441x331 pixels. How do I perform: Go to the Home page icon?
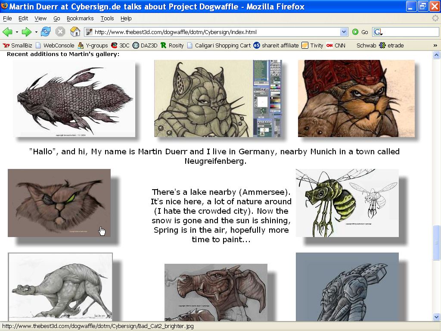tap(75, 32)
